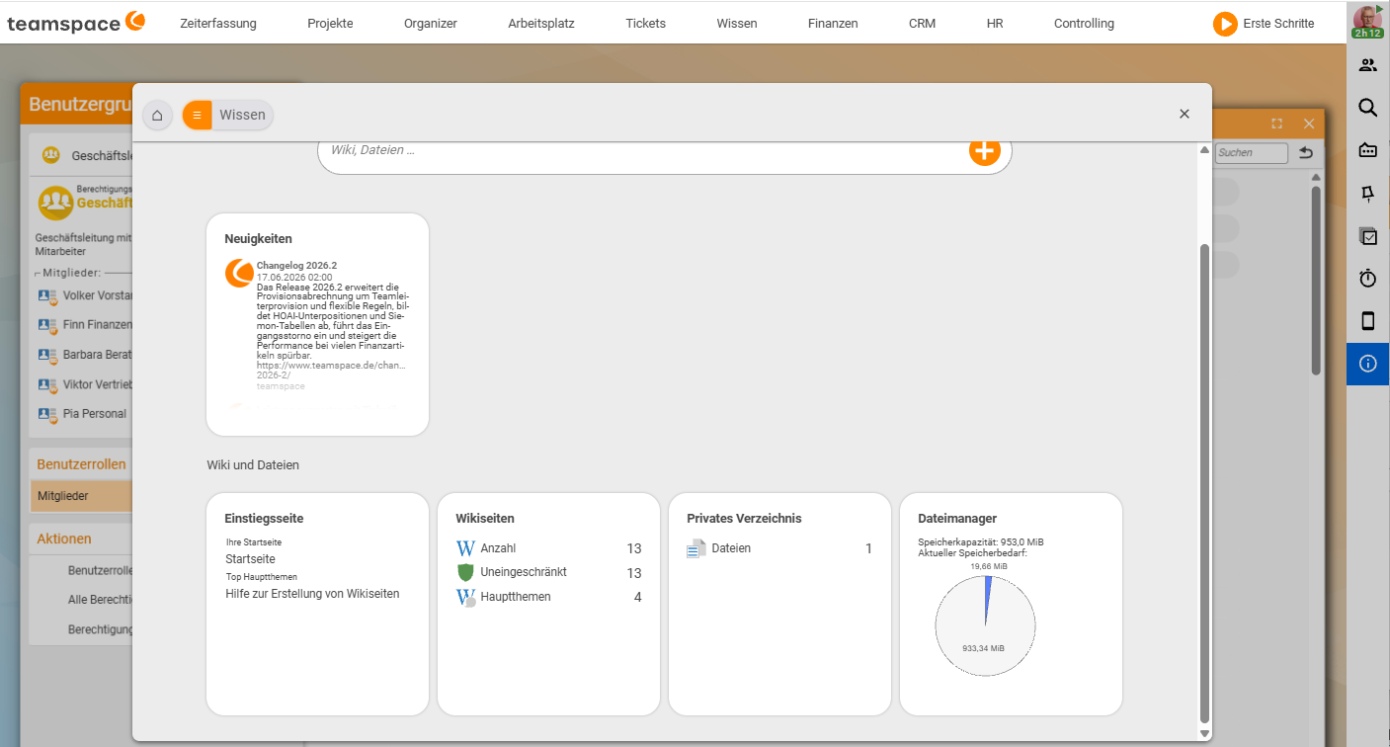This screenshot has width=1390, height=747.
Task: Click the Mitglieder row under Benutzerrollen
Action: coord(81,496)
